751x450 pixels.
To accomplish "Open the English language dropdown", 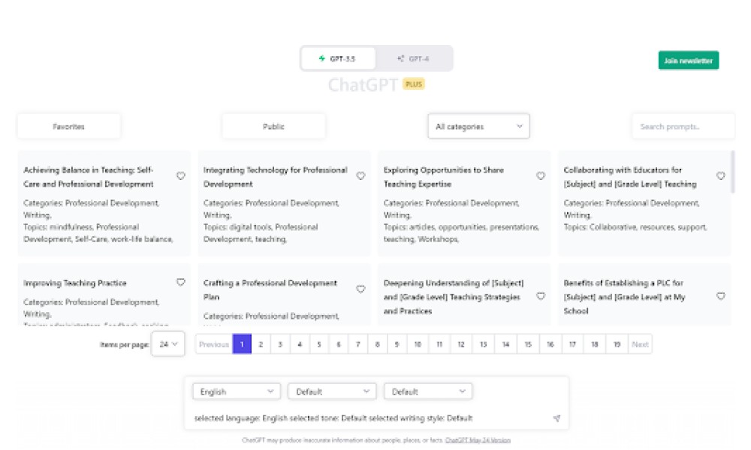I will click(236, 391).
